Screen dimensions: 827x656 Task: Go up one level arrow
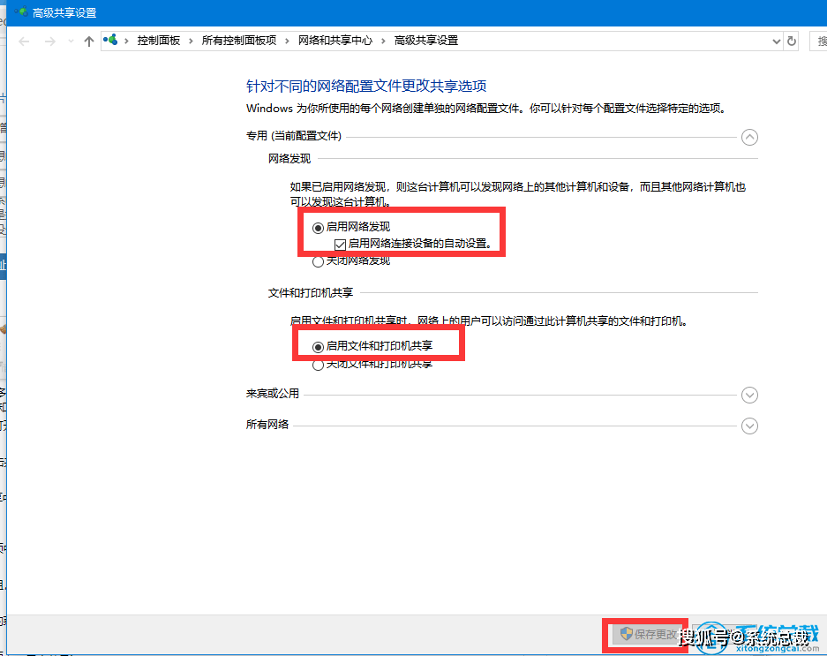point(88,41)
